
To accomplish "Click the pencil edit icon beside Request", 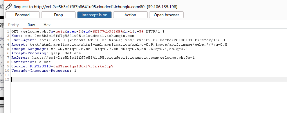I will [x=8, y=7].
